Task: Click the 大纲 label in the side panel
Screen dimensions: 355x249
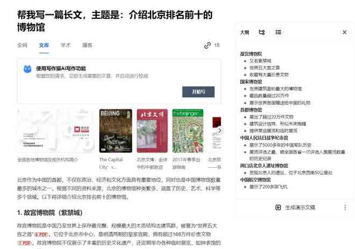Action: point(245,32)
